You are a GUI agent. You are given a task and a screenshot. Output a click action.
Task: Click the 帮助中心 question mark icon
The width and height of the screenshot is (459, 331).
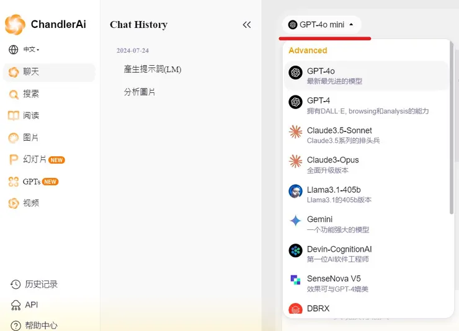[x=16, y=325]
